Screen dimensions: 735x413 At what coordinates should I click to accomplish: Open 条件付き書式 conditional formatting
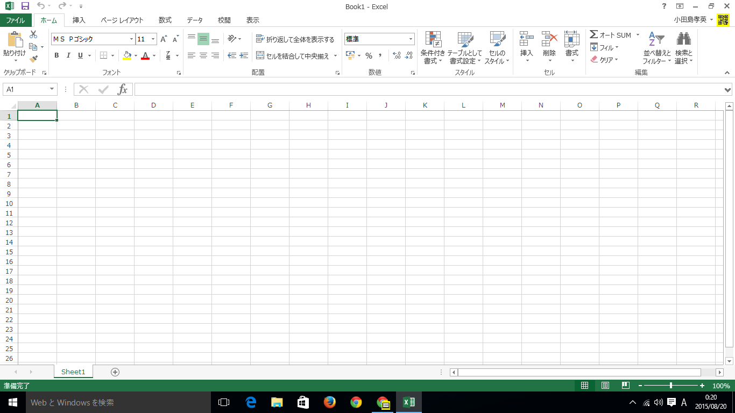coord(433,47)
